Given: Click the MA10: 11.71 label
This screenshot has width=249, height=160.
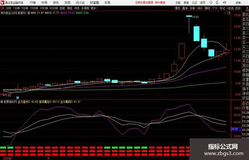Looking at the screenshot, I should click(x=52, y=13).
